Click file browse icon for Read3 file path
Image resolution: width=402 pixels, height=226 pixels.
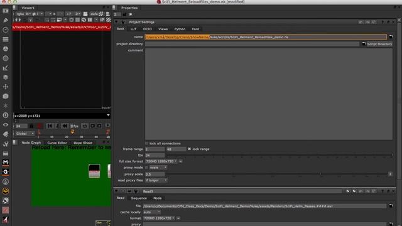(x=391, y=206)
